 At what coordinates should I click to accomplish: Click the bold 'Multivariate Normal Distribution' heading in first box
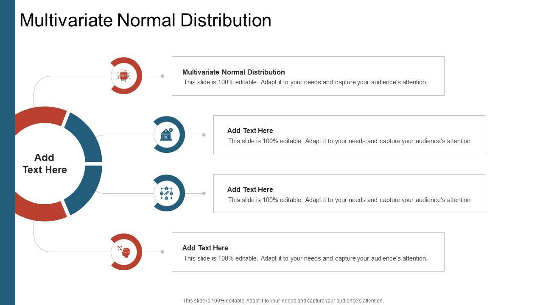(x=233, y=72)
